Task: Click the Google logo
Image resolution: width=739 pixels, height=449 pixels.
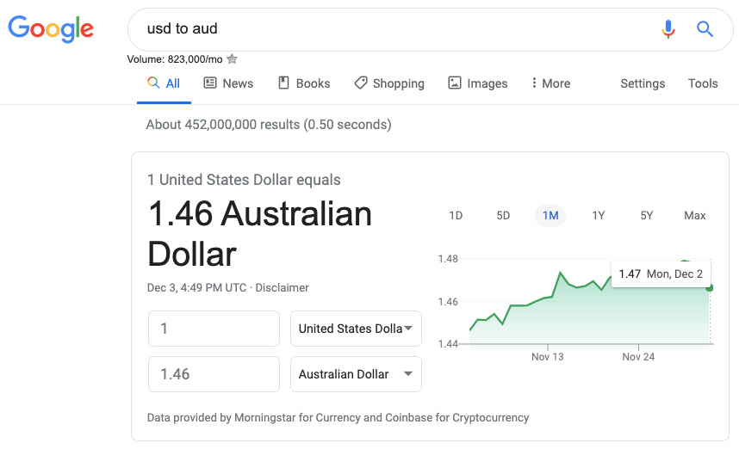Action: point(51,29)
